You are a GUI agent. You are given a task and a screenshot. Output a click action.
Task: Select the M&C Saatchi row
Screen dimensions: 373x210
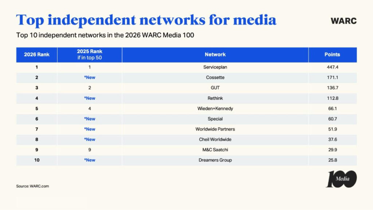[x=215, y=149]
